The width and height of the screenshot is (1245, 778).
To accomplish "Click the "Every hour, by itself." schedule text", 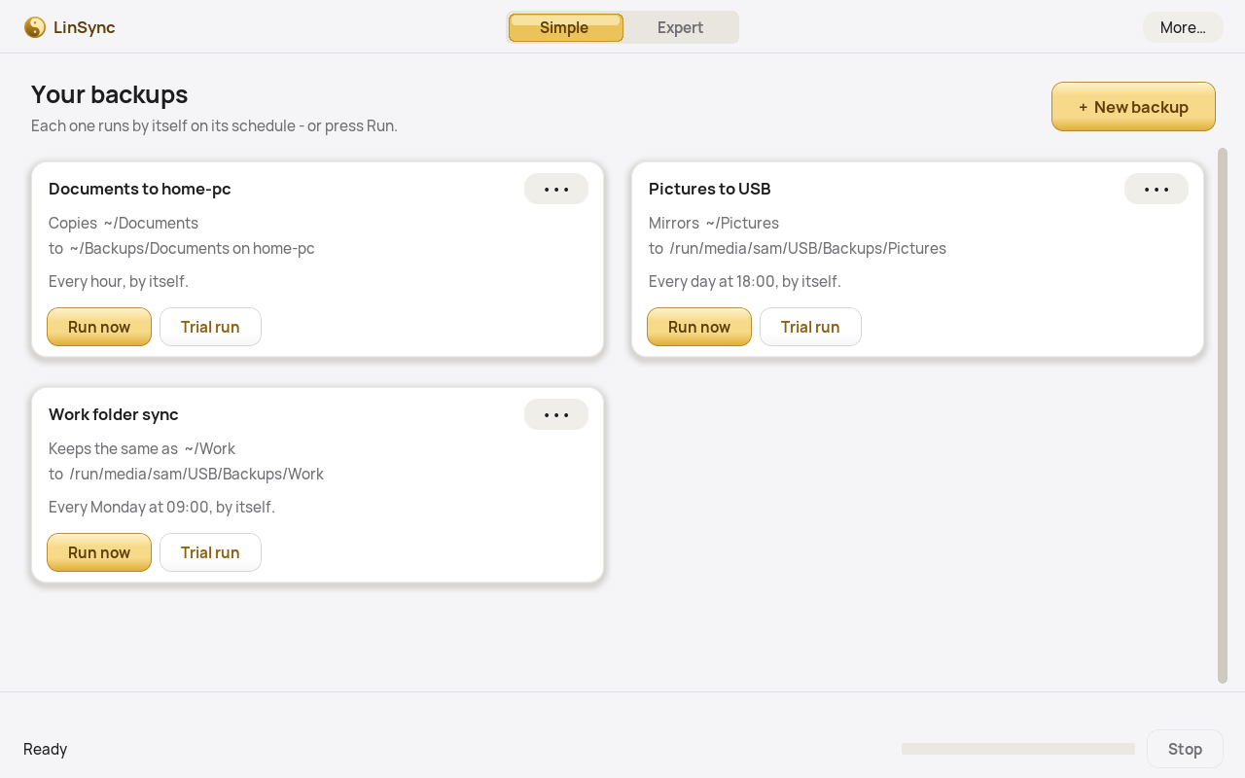I will coord(119,281).
